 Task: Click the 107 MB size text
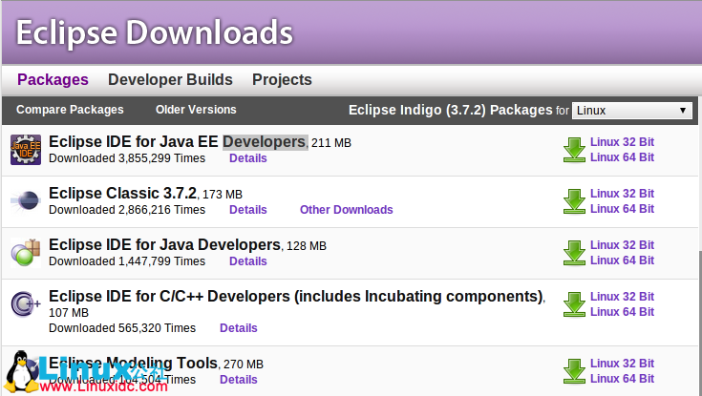tap(69, 312)
